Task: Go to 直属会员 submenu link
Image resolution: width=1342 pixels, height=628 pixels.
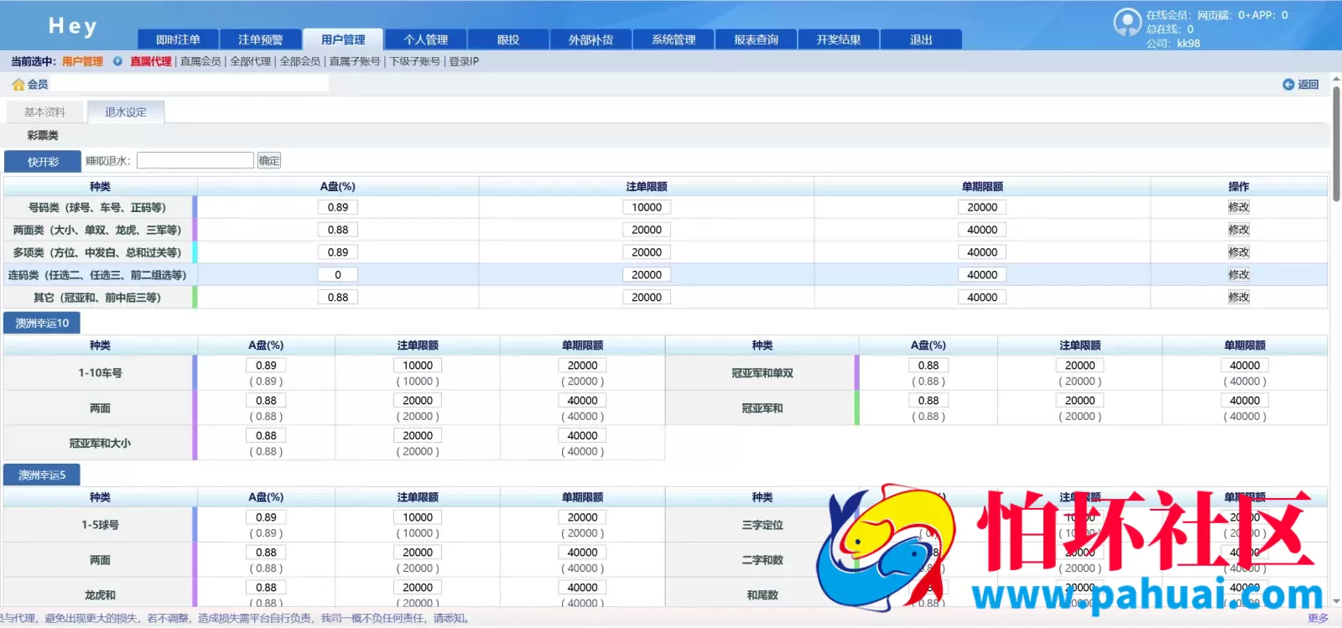Action: [x=200, y=61]
